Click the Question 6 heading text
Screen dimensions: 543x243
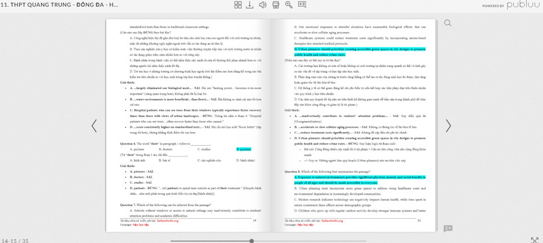click(x=128, y=143)
